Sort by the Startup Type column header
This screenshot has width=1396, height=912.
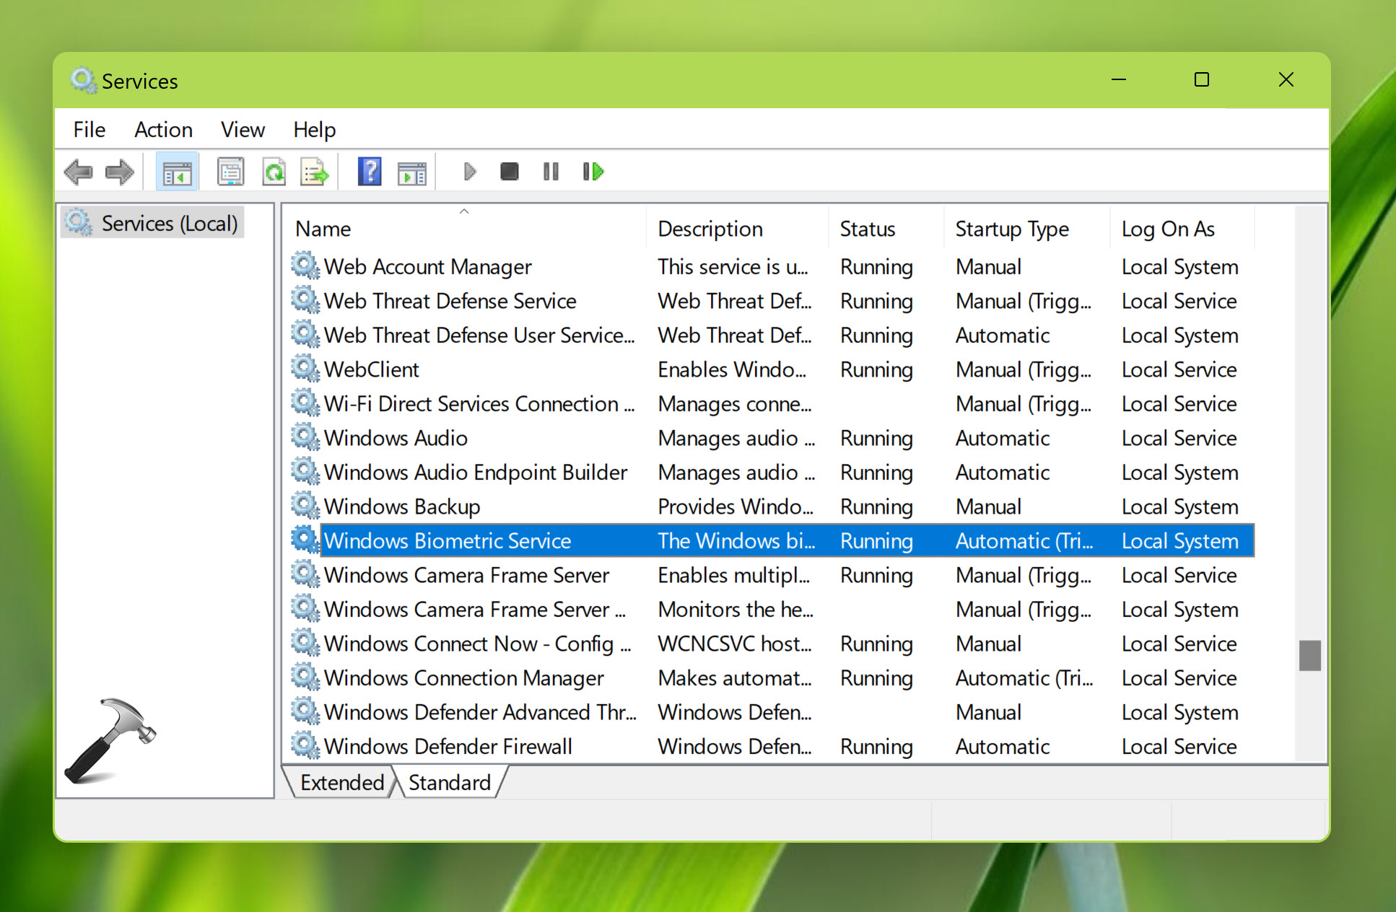click(x=1012, y=229)
